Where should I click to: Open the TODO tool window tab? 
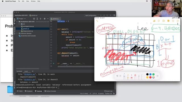click(20, 91)
